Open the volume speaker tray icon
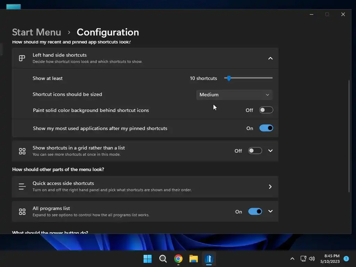The height and width of the screenshot is (267, 356). (x=312, y=259)
